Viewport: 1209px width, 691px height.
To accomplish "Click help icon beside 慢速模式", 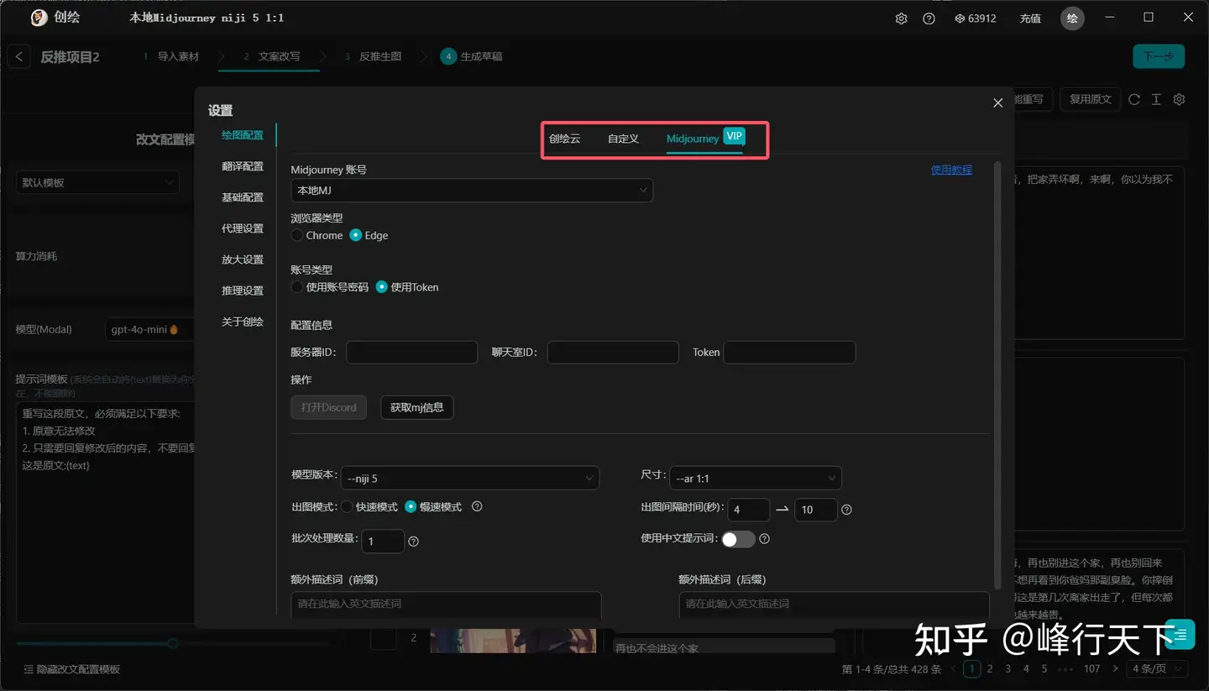I will pyautogui.click(x=477, y=506).
